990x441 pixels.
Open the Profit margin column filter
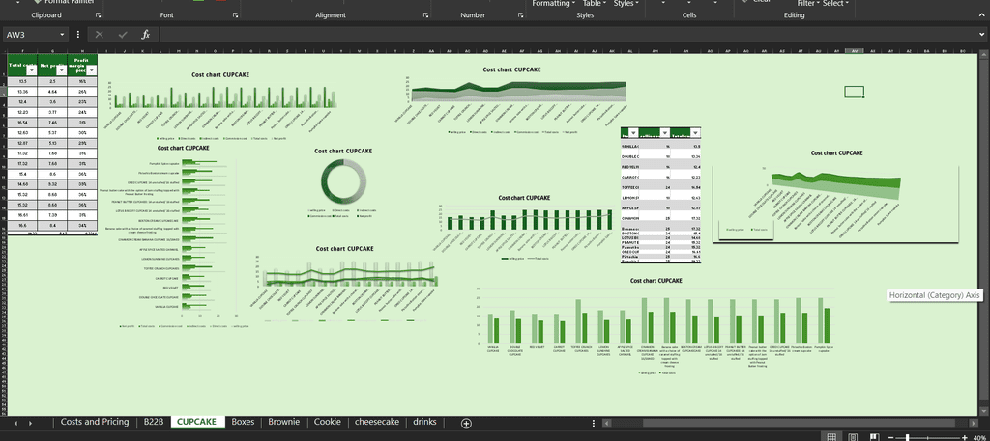[92, 71]
